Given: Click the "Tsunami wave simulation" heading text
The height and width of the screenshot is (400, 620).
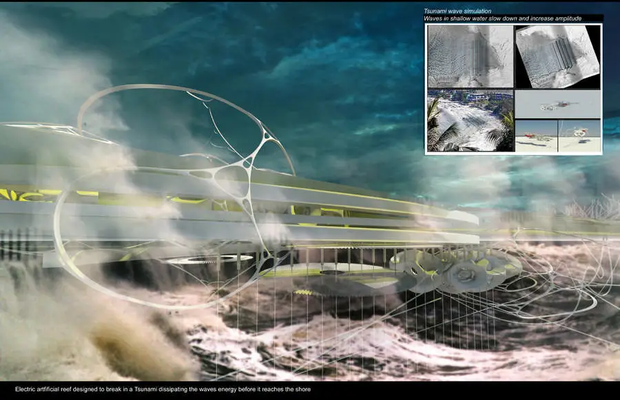Looking at the screenshot, I should tap(457, 11).
